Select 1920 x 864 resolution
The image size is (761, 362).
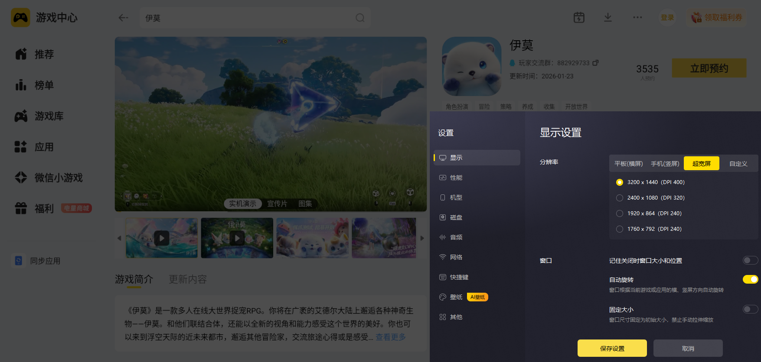[x=620, y=213]
